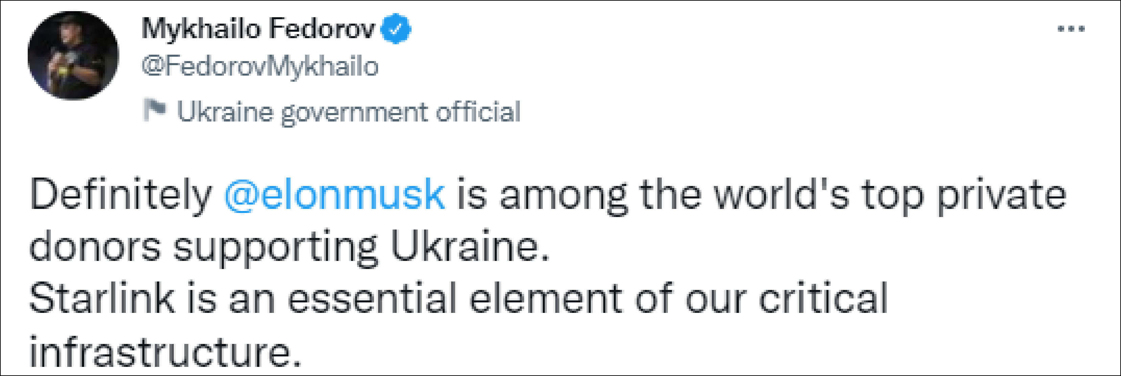Click the display name Mykhailo Fedorov
Screen dimensions: 1121x376
click(258, 29)
